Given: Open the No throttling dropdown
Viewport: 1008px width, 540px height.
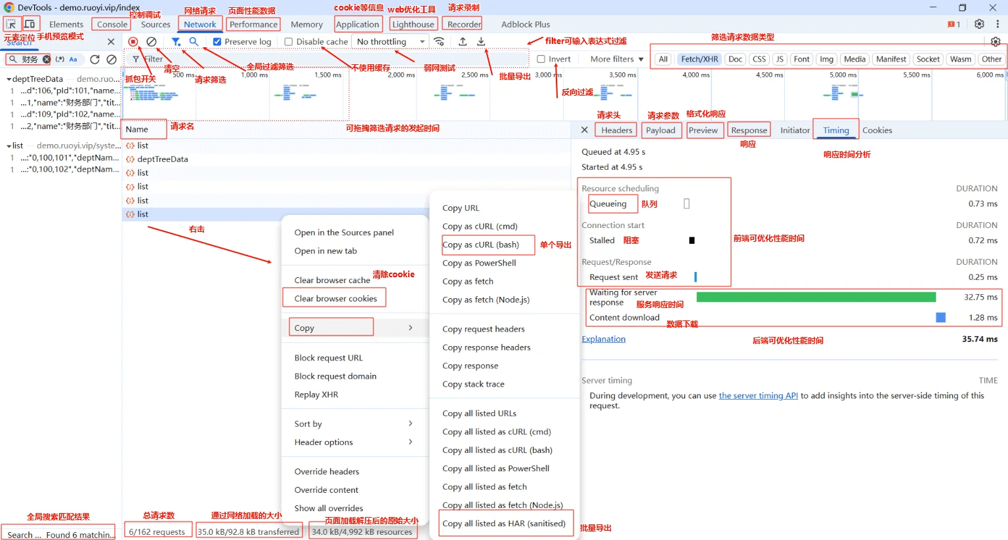Looking at the screenshot, I should (390, 42).
